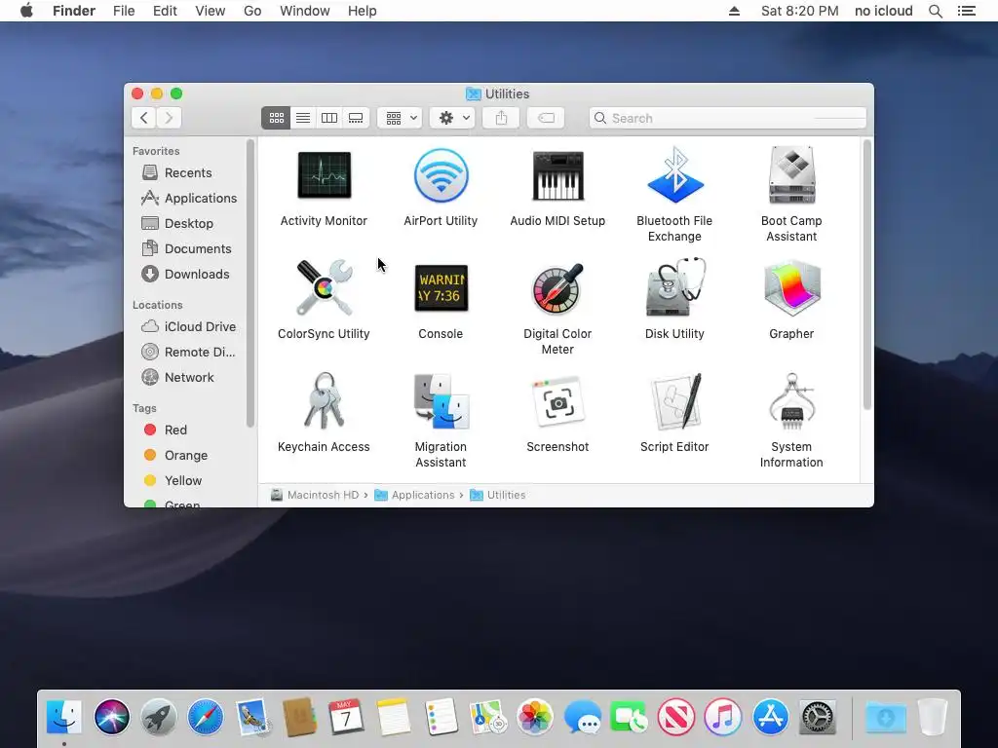Open System Information icon
Image resolution: width=998 pixels, height=748 pixels.
click(791, 399)
